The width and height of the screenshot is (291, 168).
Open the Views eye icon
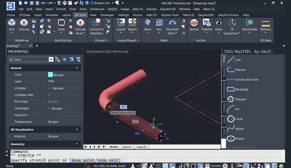[219, 23]
